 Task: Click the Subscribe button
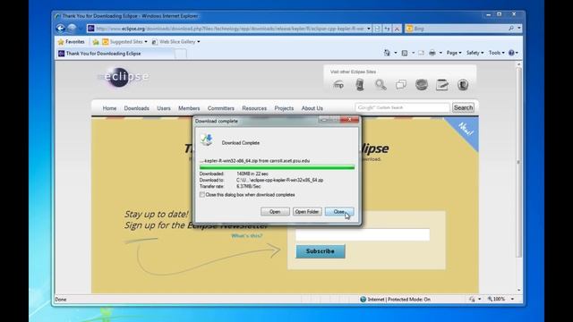click(321, 251)
